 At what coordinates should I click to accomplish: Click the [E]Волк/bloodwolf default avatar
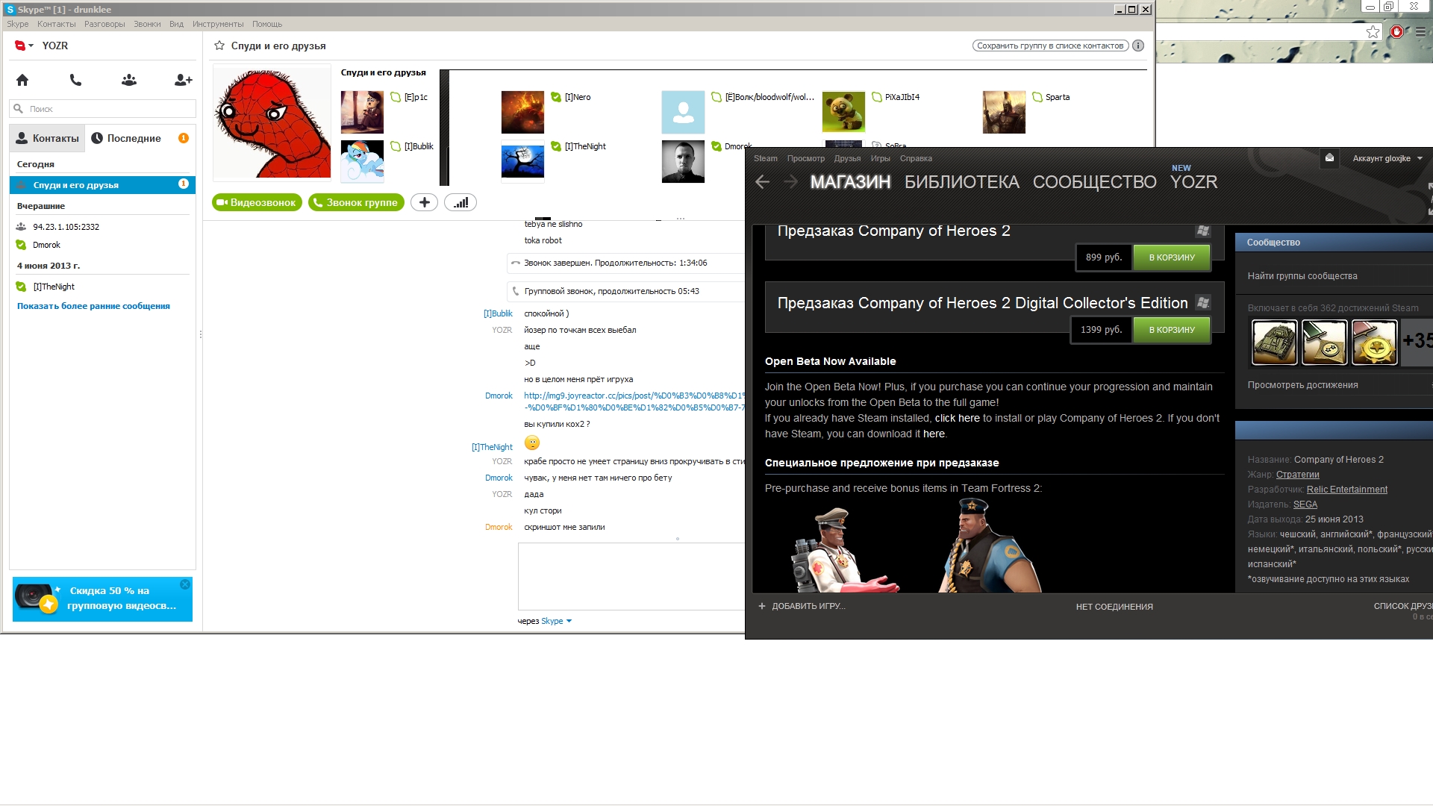click(x=683, y=112)
